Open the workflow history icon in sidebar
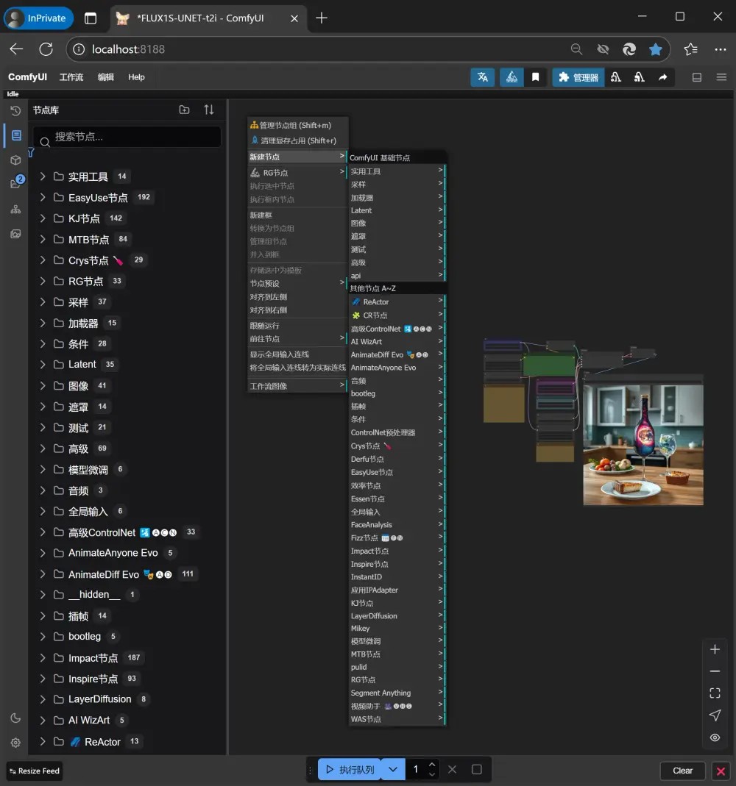Viewport: 736px width, 786px height. [15, 111]
